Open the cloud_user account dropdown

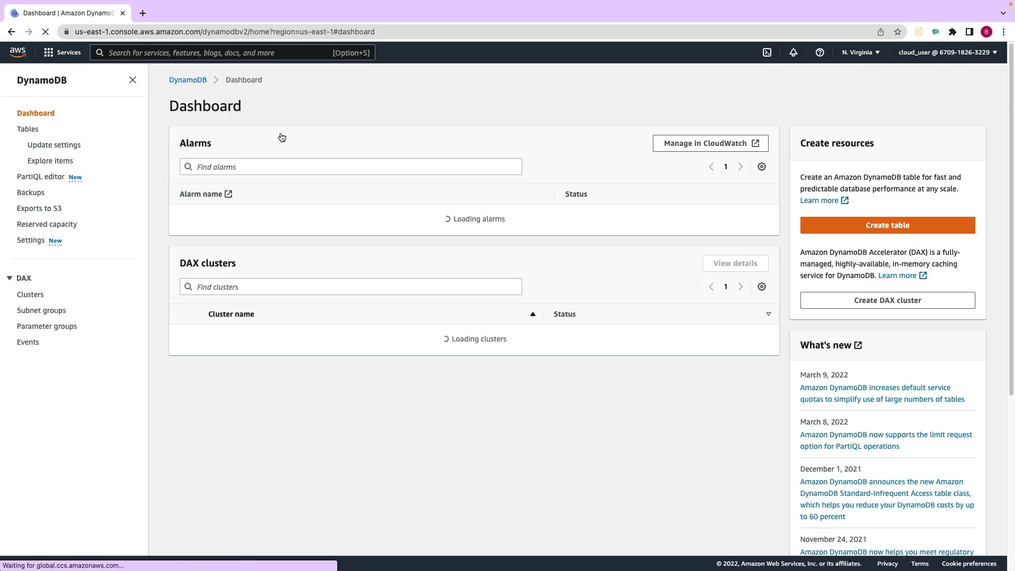947,52
